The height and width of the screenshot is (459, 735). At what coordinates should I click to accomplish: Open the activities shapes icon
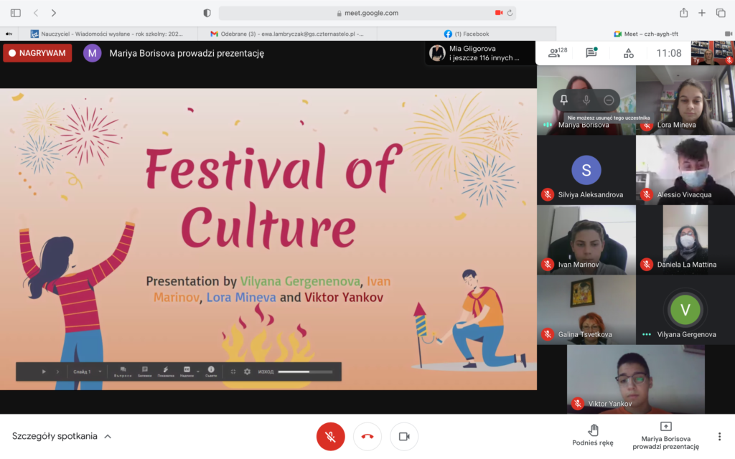tap(628, 53)
